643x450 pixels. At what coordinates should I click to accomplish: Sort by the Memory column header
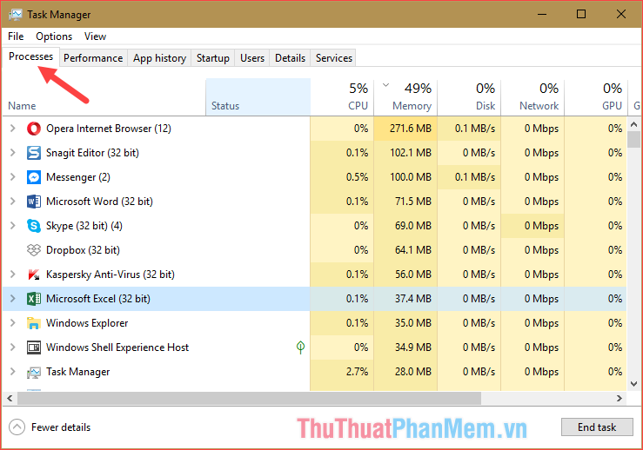[405, 97]
